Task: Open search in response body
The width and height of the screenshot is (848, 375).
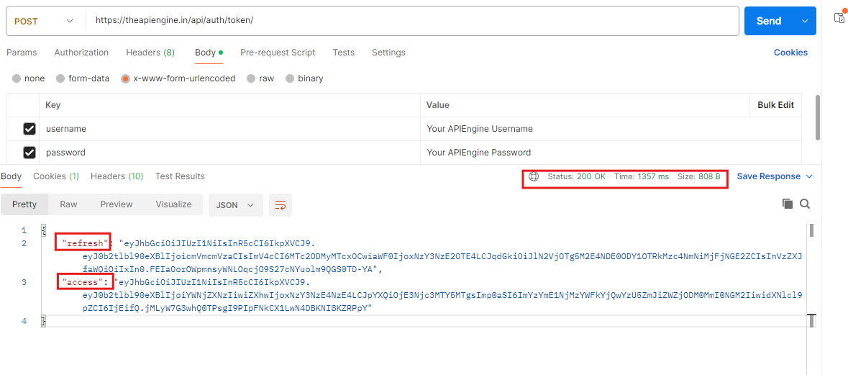Action: click(x=805, y=204)
